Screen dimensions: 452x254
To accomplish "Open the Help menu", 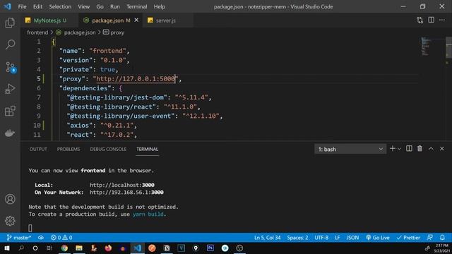I will click(x=160, y=6).
